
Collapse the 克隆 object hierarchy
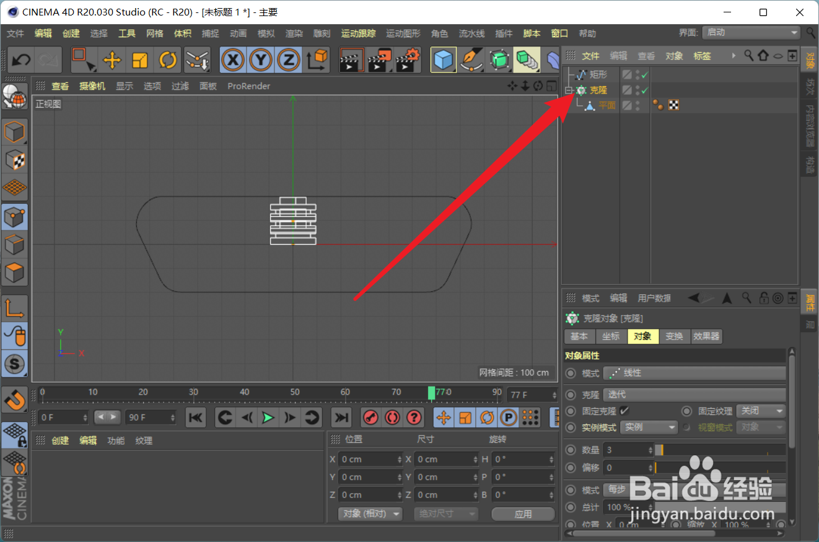[569, 90]
